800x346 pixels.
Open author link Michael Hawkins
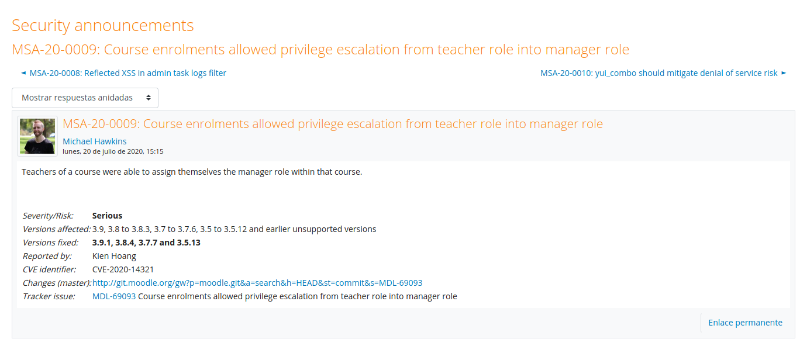pos(95,141)
